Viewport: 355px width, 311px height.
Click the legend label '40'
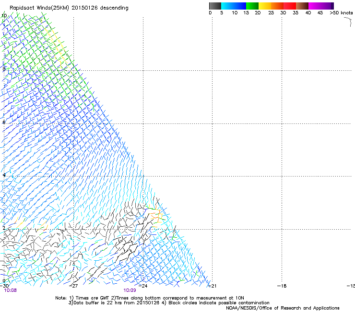click(308, 13)
